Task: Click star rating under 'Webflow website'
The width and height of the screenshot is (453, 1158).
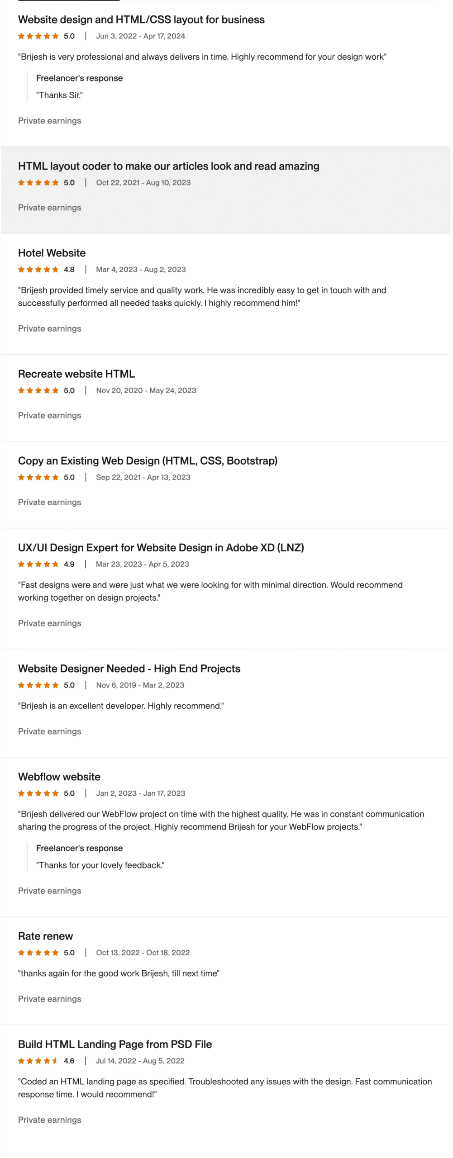Action: (x=38, y=793)
